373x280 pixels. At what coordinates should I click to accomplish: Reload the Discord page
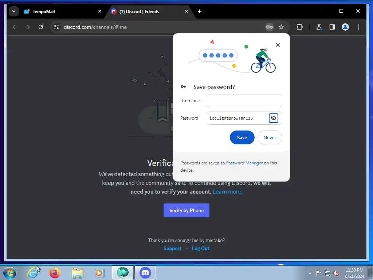click(41, 27)
